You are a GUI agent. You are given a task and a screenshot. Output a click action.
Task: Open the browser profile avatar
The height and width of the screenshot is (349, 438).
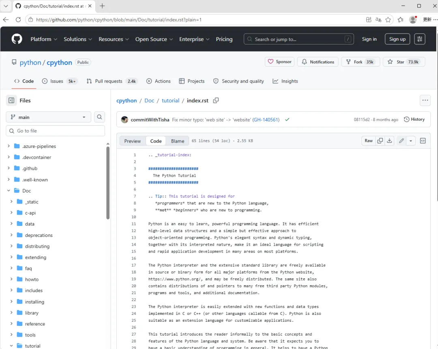pos(413,20)
